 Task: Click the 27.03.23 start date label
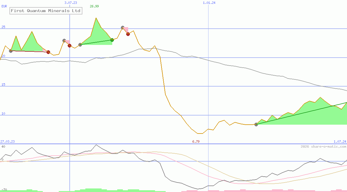[7, 141]
